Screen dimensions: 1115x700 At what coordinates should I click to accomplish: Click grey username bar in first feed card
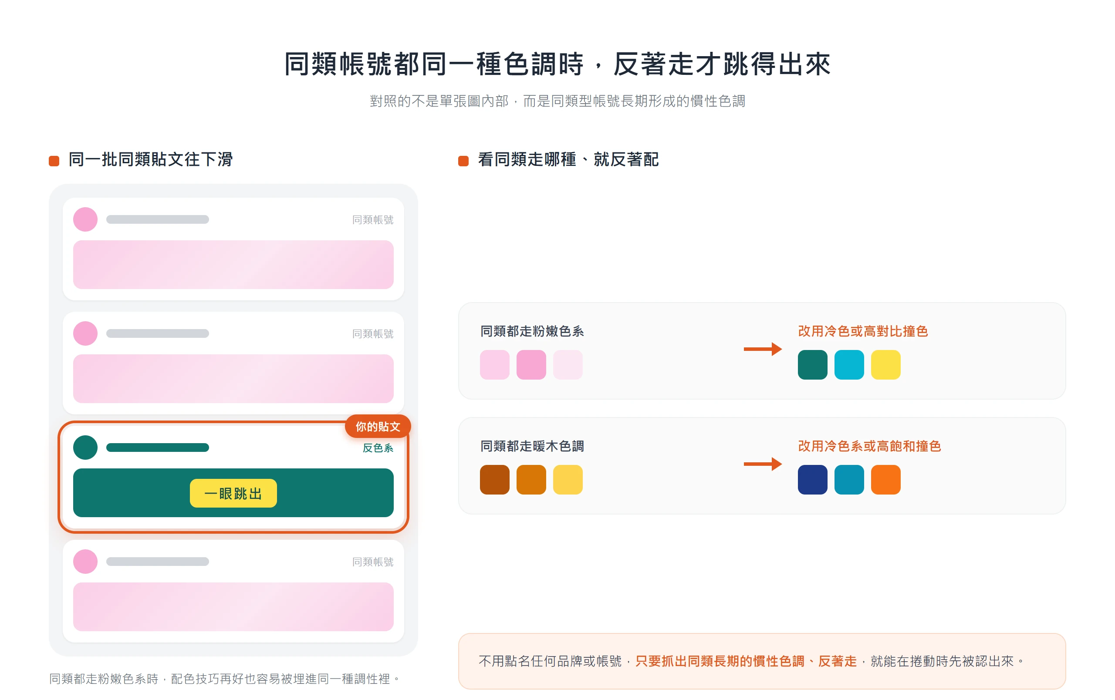(x=157, y=219)
